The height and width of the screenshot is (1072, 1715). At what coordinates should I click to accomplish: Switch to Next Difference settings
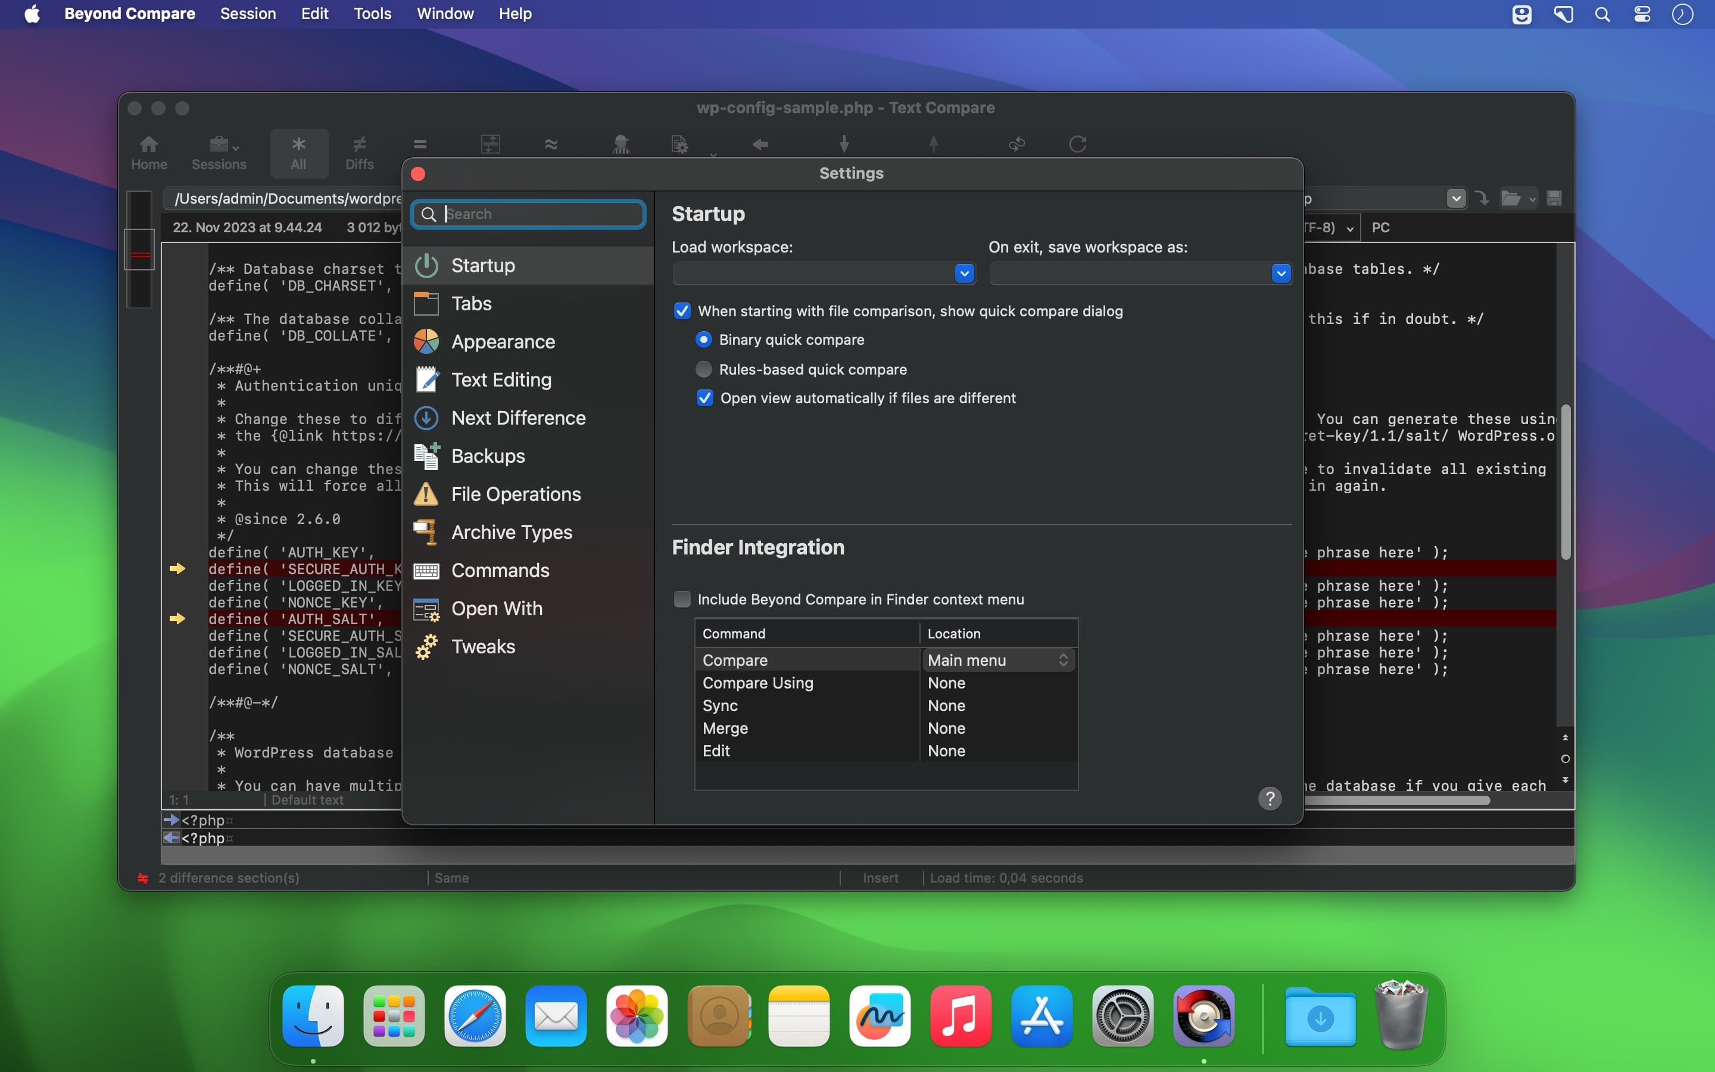pyautogui.click(x=528, y=418)
